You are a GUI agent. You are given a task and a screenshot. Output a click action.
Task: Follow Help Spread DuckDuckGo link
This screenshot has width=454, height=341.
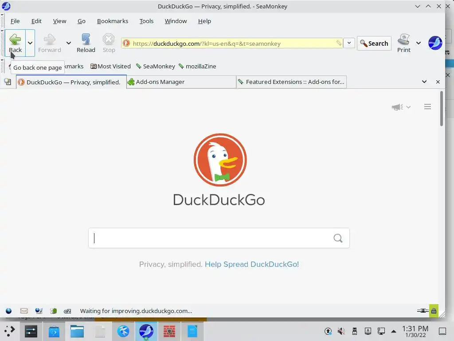coord(252,265)
